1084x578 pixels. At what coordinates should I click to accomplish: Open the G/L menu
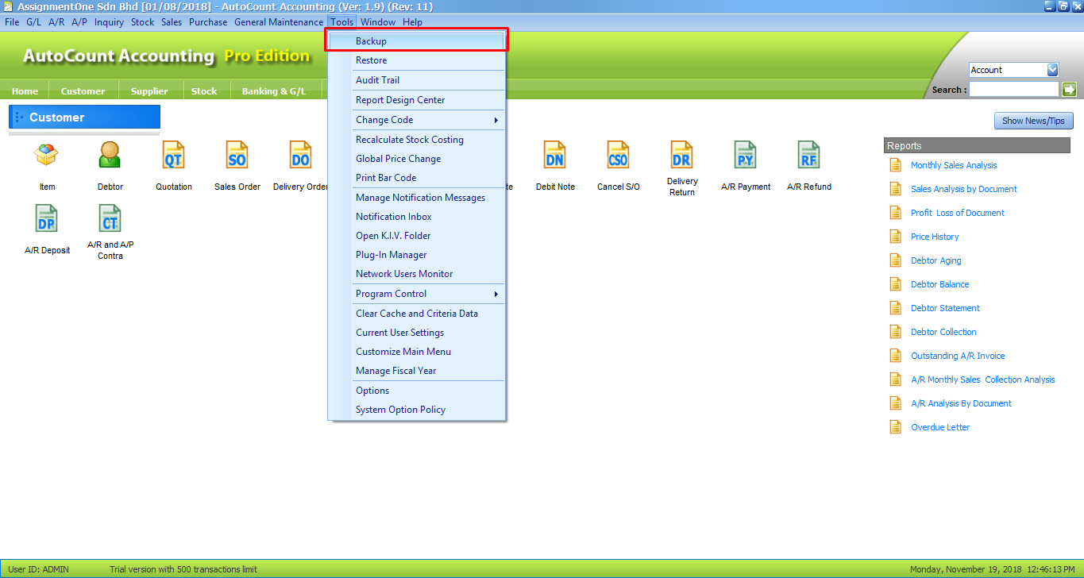click(33, 22)
